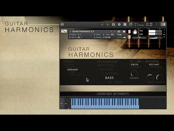The height and width of the screenshot is (131, 174).
Task: Shift keyboard octave down arrow
Action: click(62, 106)
